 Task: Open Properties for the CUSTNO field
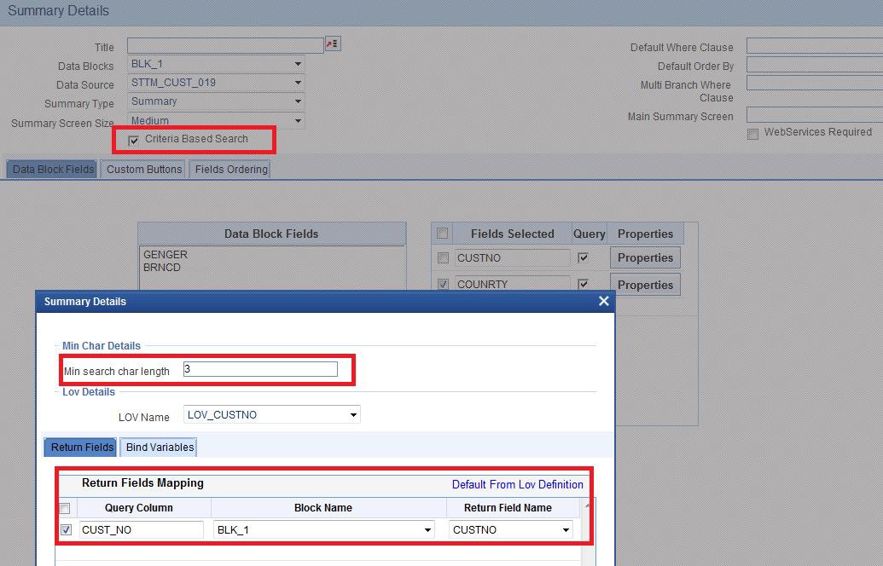(645, 257)
